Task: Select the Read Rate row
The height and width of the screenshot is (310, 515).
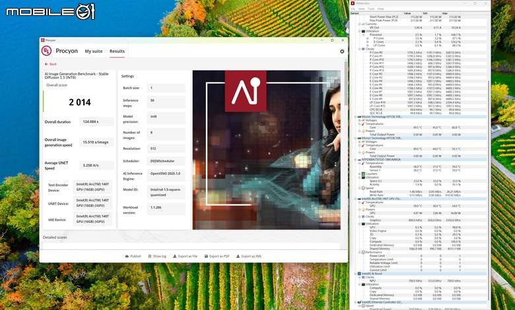Action: pyautogui.click(x=419, y=192)
